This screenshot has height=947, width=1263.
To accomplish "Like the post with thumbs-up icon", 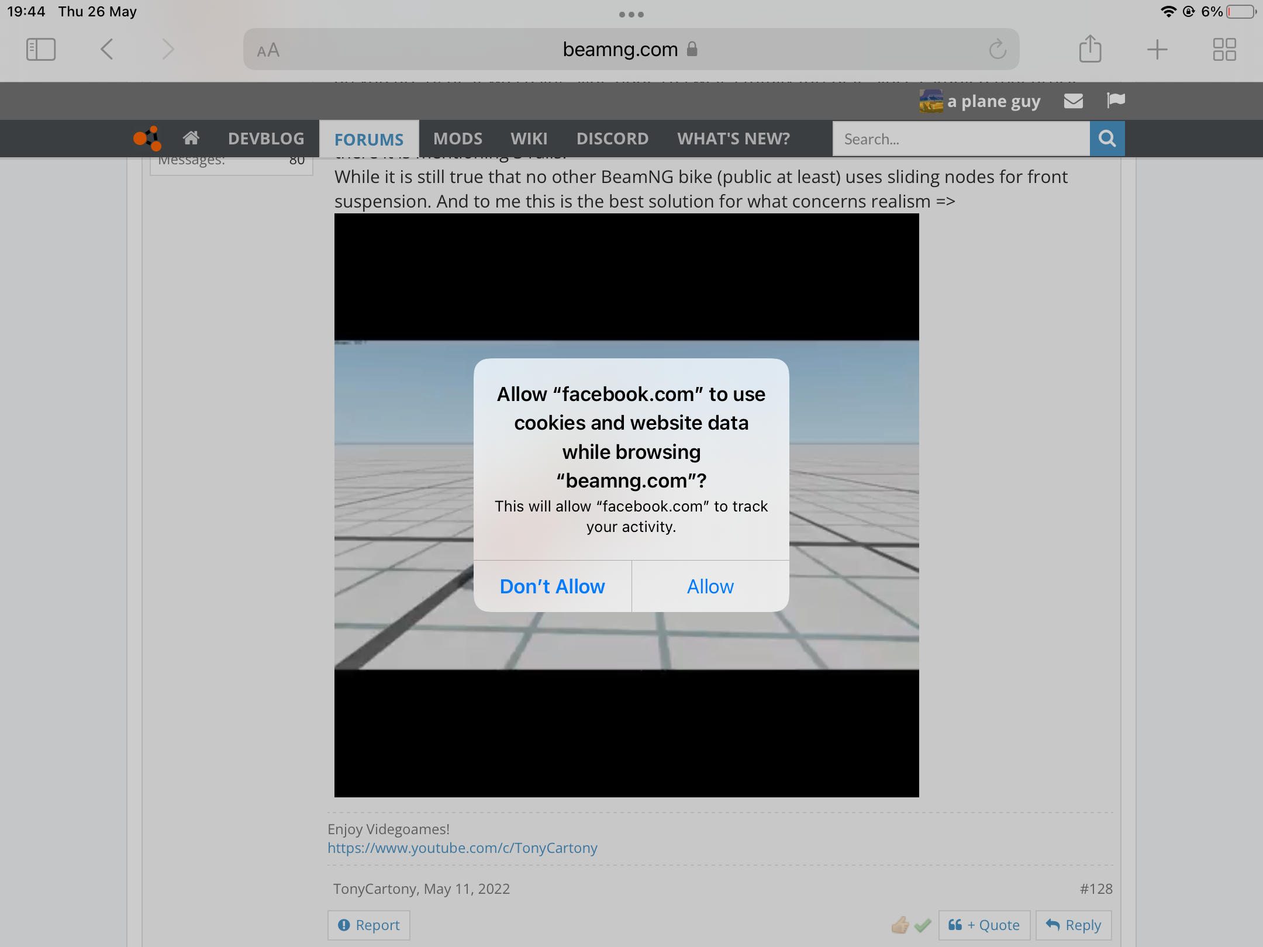I will pyautogui.click(x=900, y=925).
